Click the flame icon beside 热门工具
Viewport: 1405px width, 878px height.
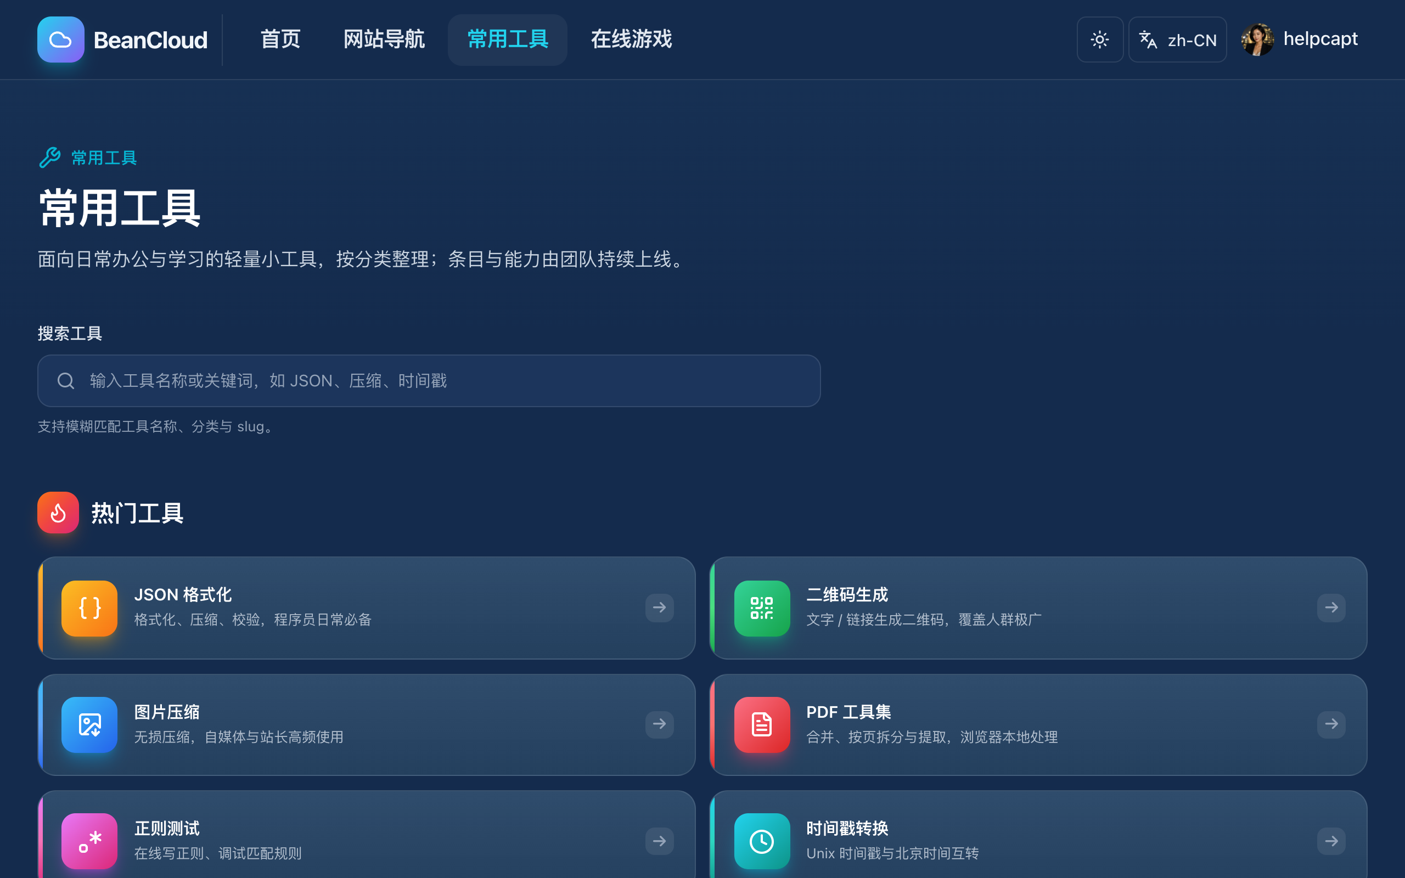pyautogui.click(x=58, y=513)
